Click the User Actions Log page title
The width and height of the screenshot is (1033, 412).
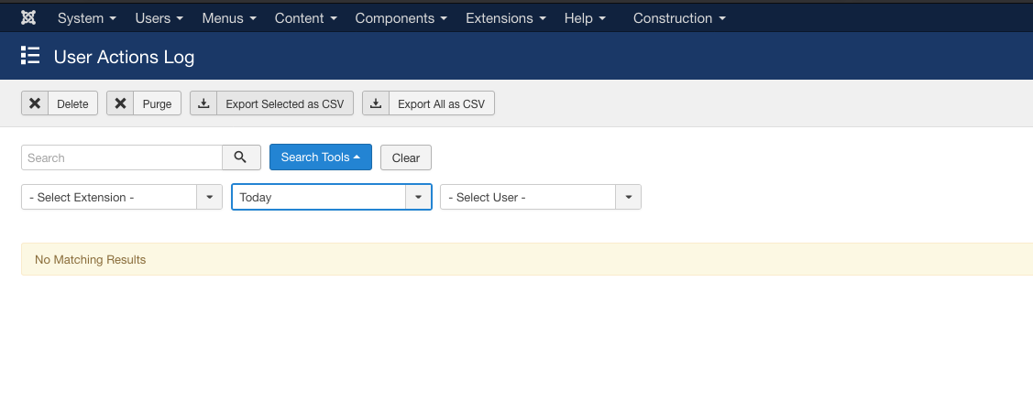click(124, 58)
